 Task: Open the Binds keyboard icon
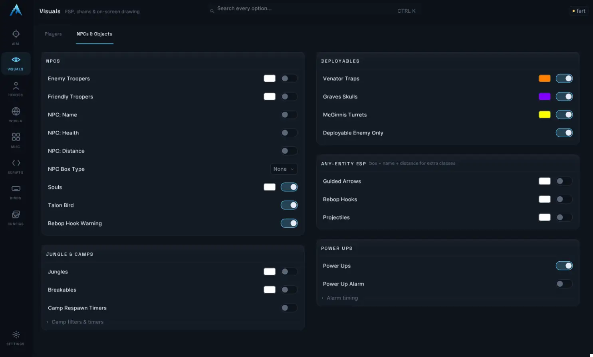(x=16, y=189)
